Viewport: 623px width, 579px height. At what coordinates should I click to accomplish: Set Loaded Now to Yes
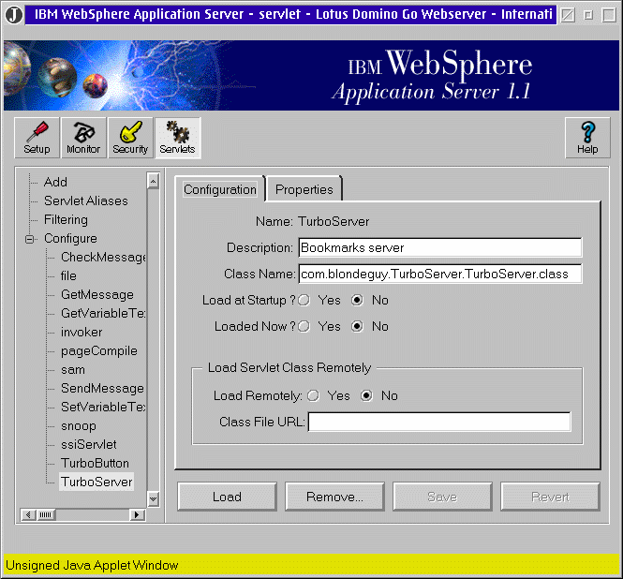304,326
